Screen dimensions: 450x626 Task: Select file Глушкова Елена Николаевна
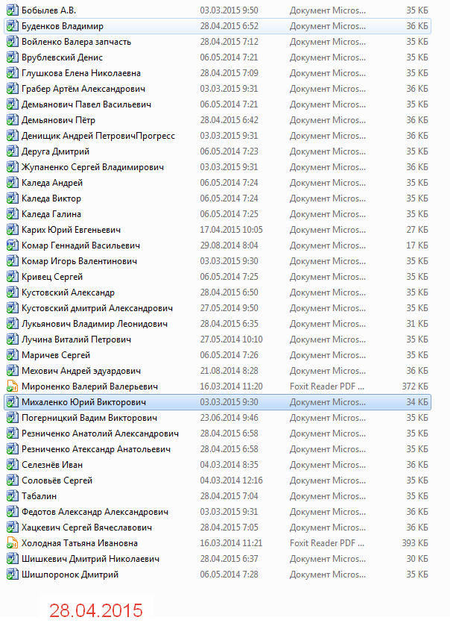(x=81, y=73)
